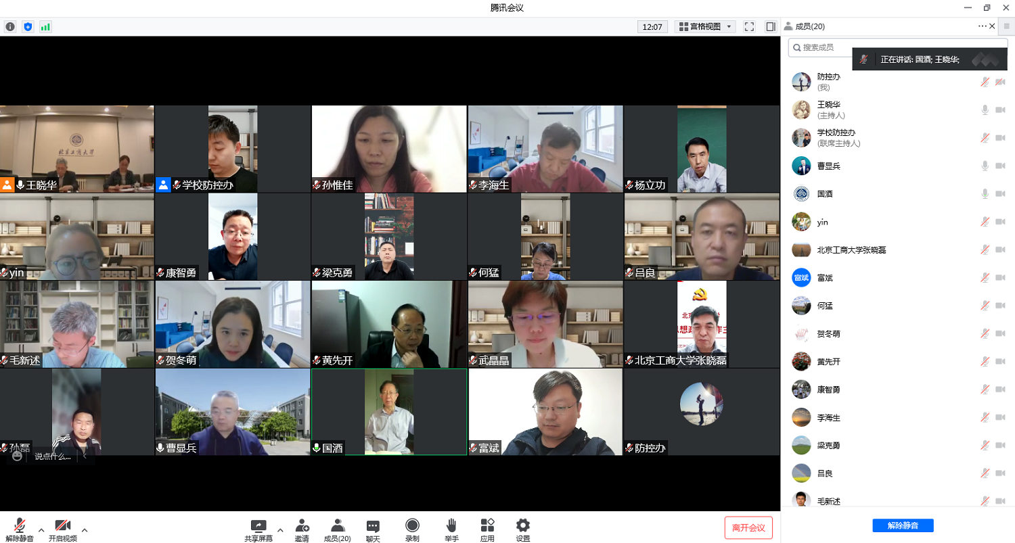Image resolution: width=1015 pixels, height=543 pixels.
Task: Open the chat (聊天) icon
Action: point(373,525)
